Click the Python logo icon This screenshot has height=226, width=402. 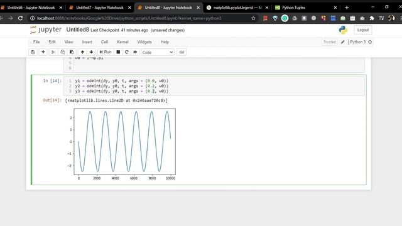(x=343, y=30)
